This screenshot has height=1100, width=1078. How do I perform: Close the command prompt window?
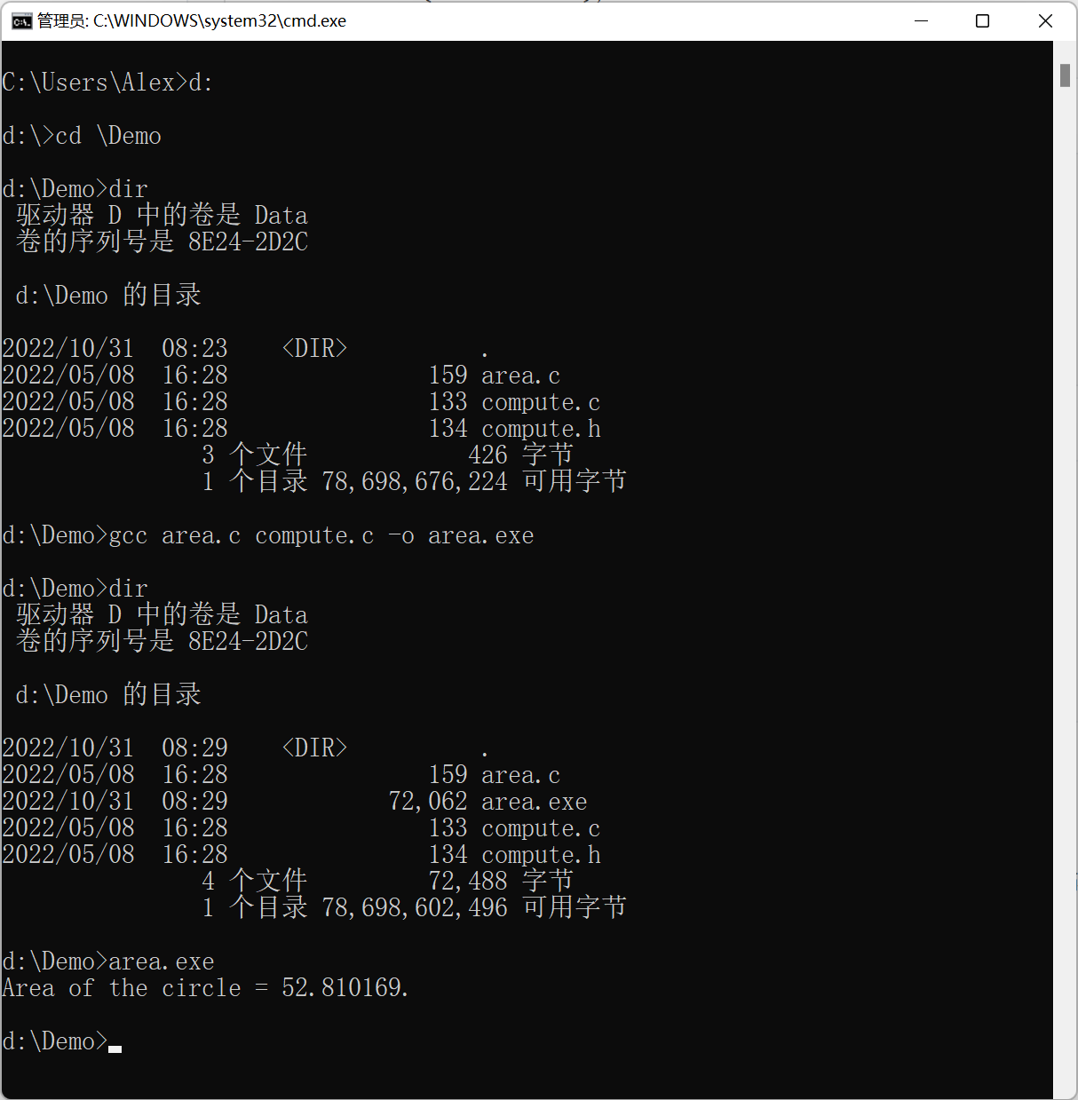[1045, 21]
